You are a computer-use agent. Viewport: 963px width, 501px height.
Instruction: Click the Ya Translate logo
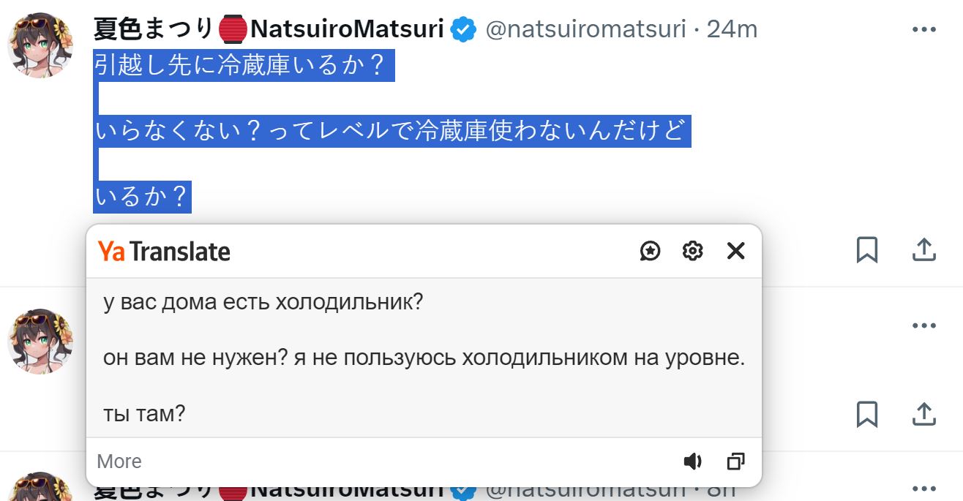click(x=164, y=252)
